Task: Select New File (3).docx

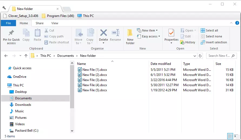Action: point(93,80)
